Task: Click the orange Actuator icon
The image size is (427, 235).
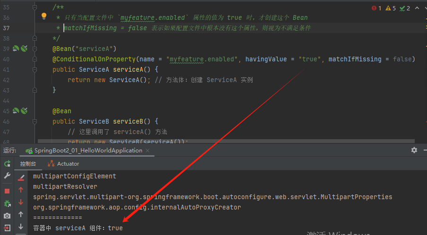Action: [x=51, y=163]
